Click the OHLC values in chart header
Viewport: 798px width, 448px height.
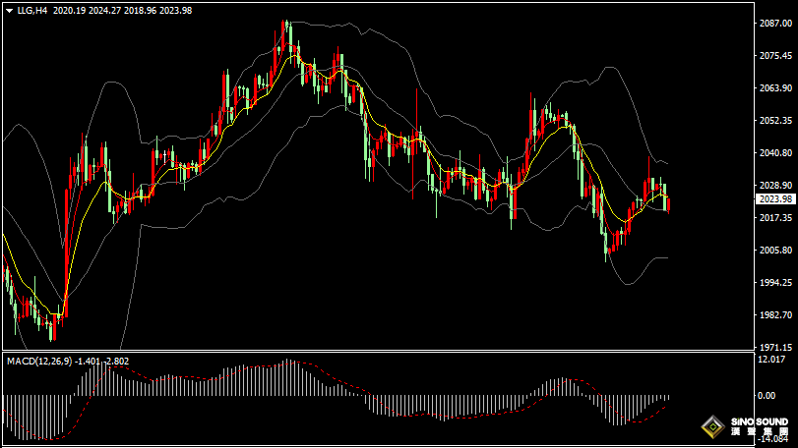coord(122,10)
